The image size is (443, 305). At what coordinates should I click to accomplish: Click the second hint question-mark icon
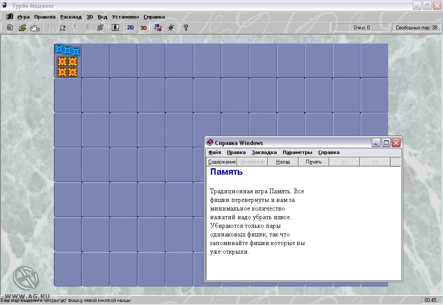pyautogui.click(x=88, y=28)
